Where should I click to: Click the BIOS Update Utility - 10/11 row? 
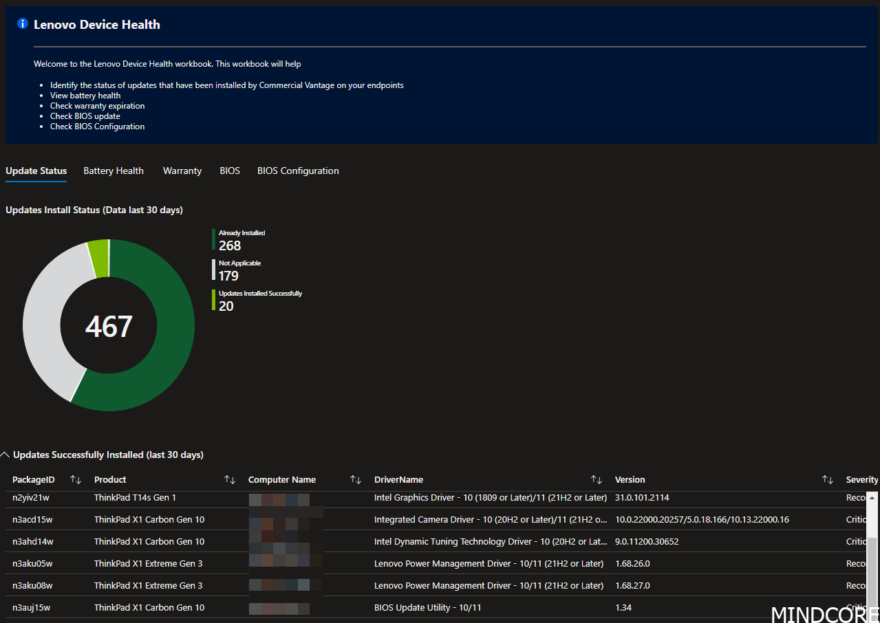click(x=427, y=607)
